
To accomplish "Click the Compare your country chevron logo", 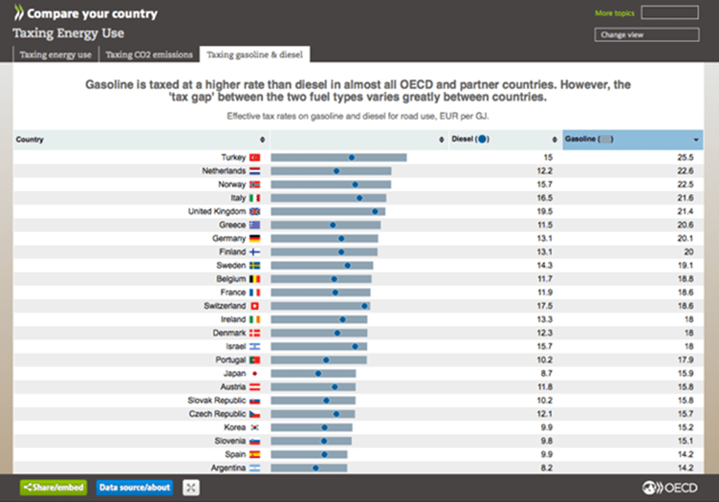I will click(x=18, y=14).
